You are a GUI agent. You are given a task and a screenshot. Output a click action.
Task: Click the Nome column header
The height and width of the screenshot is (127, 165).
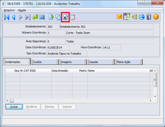pyautogui.click(x=118, y=70)
